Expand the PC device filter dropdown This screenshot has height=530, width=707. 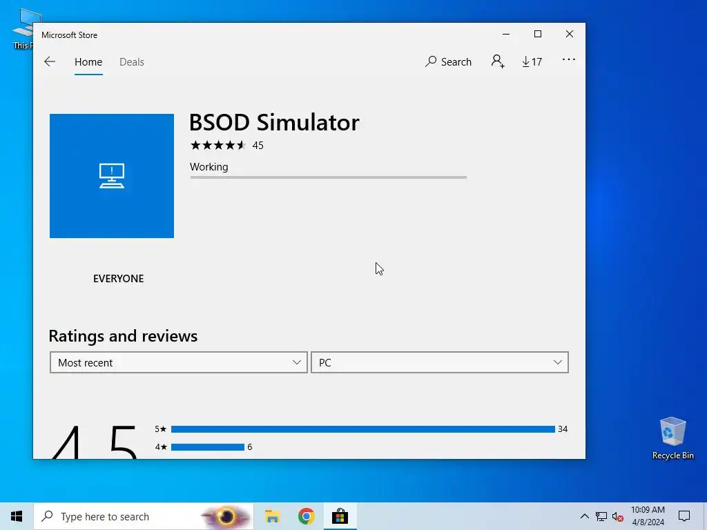[440, 362]
